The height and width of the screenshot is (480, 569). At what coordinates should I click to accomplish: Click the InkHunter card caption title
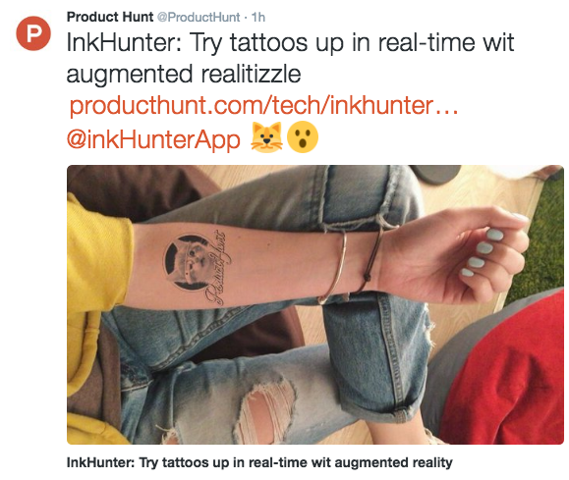click(259, 462)
